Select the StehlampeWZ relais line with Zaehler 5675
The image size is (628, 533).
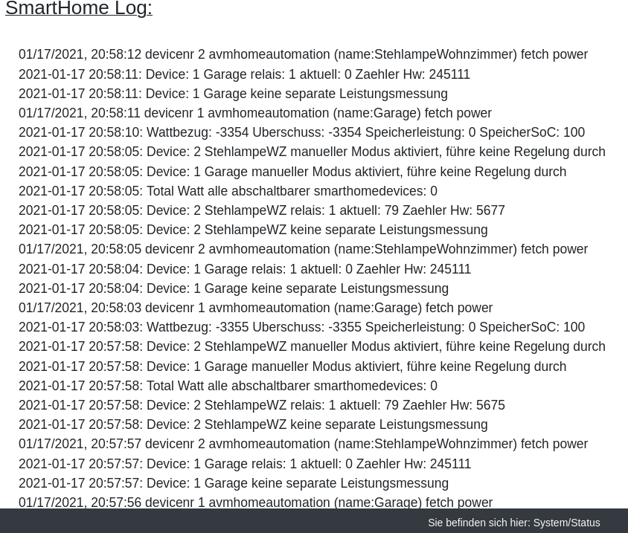point(262,405)
